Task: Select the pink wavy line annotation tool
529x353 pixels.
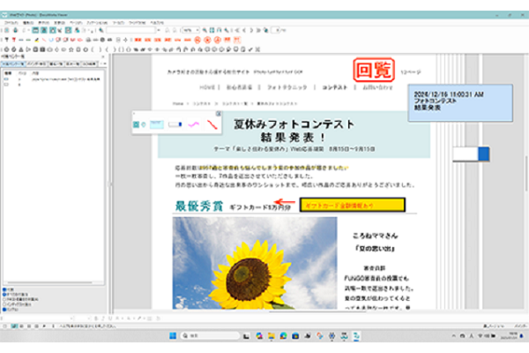Action: (x=191, y=125)
